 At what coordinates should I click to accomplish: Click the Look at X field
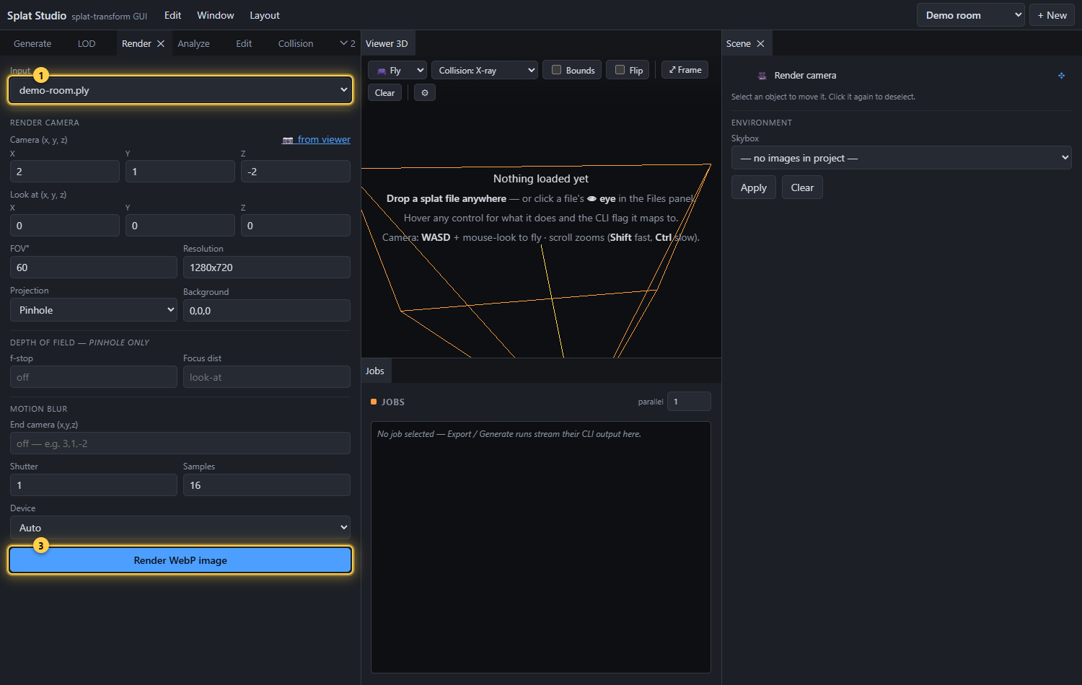65,226
